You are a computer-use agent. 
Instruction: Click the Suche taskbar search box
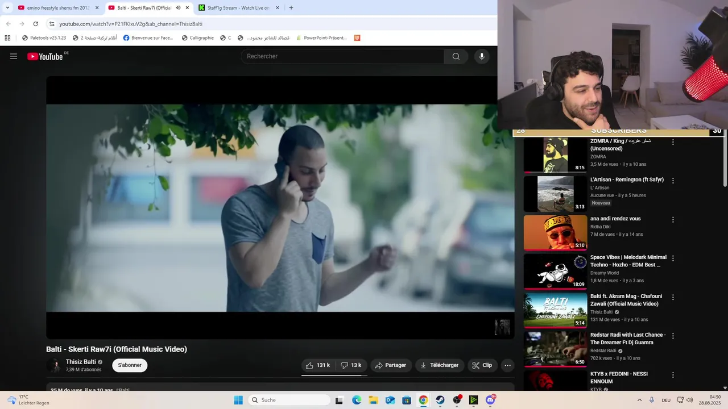tap(289, 400)
